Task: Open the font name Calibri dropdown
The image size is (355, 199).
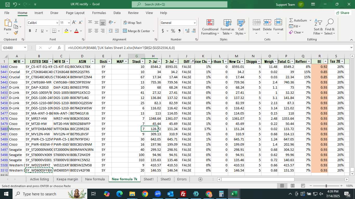Action: 57,23
